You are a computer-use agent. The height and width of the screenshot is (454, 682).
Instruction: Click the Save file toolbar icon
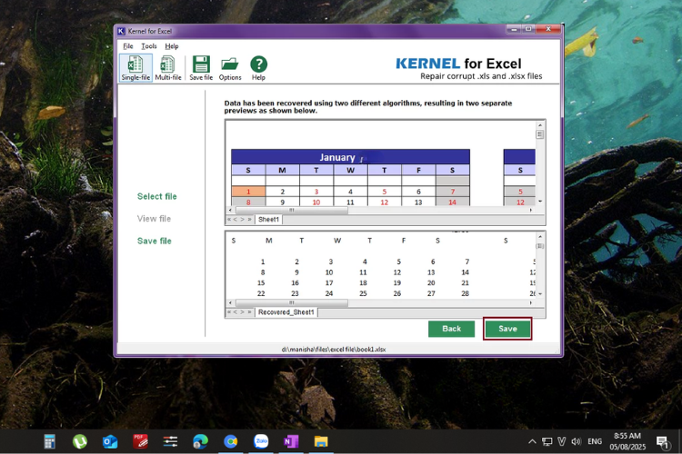tap(201, 68)
